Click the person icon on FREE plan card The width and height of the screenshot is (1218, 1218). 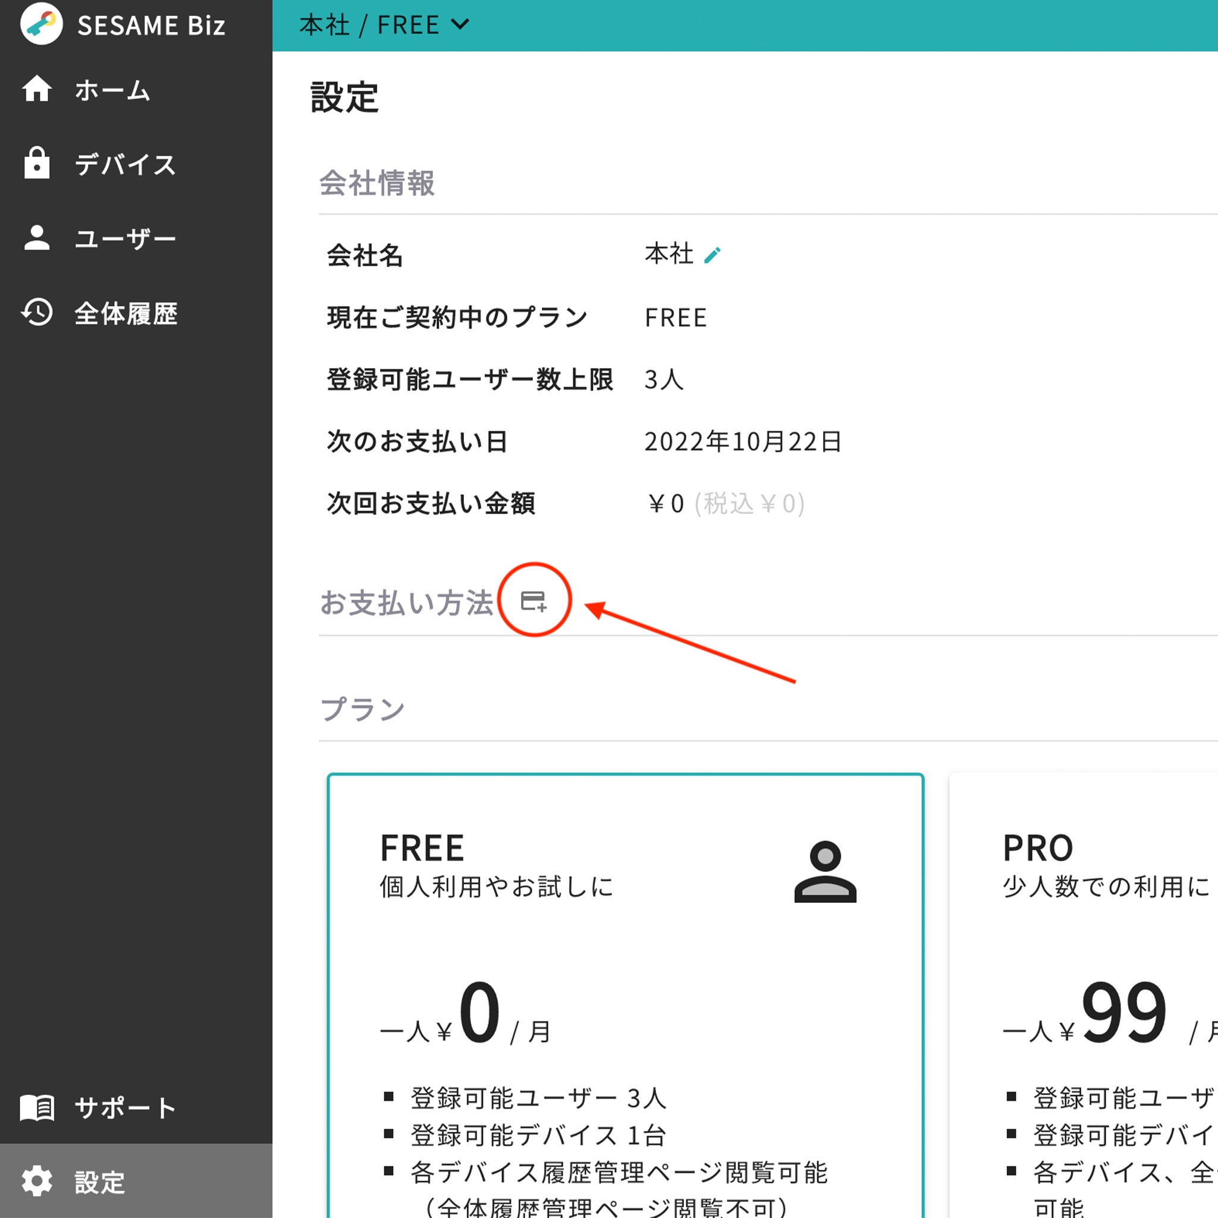pos(825,872)
